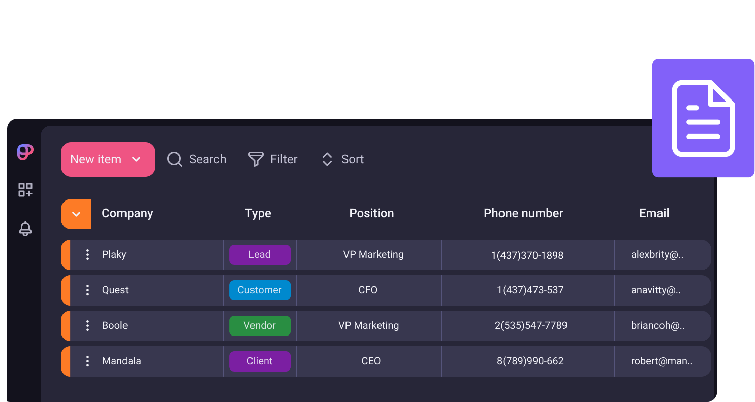Click the Type column header
The image size is (755, 402).
pyautogui.click(x=258, y=213)
